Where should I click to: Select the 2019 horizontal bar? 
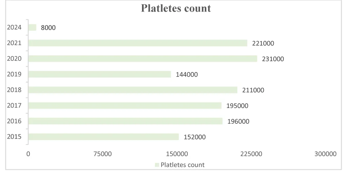(x=99, y=74)
